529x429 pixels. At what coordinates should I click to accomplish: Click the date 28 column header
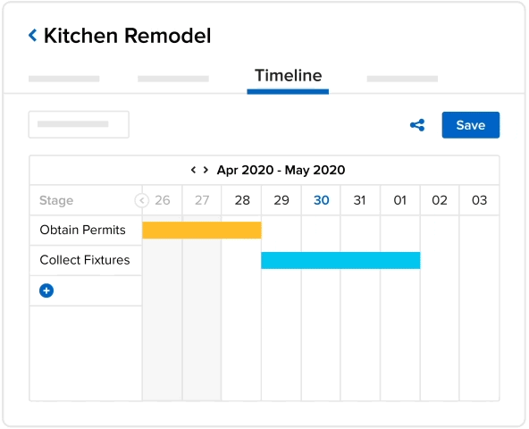tap(242, 200)
